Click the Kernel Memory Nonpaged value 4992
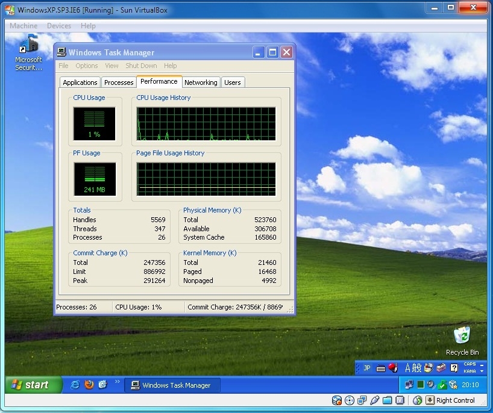The height and width of the screenshot is (413, 493). point(269,281)
